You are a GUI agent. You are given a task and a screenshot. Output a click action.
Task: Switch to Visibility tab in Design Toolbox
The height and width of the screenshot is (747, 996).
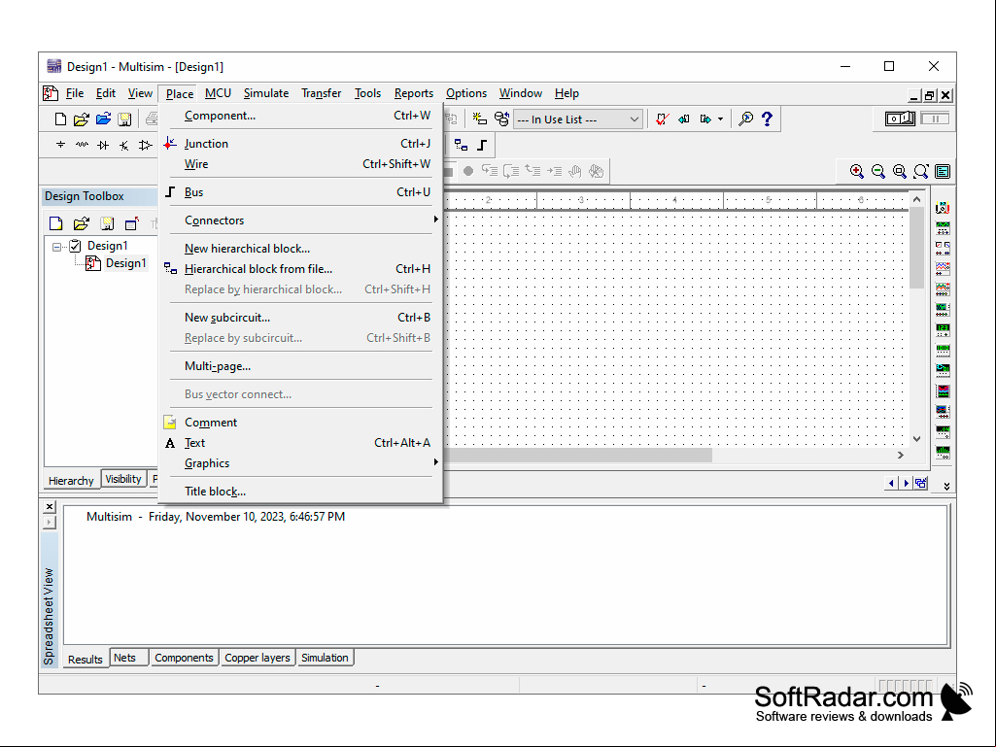(123, 479)
